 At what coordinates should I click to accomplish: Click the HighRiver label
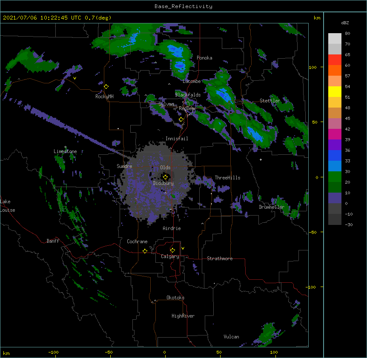pyautogui.click(x=183, y=316)
